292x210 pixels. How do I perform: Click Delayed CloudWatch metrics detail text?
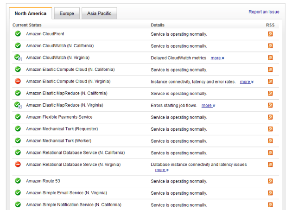pyautogui.click(x=178, y=58)
